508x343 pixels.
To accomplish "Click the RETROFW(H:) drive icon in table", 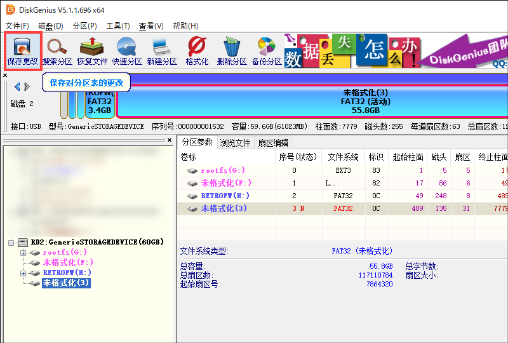I will point(192,196).
